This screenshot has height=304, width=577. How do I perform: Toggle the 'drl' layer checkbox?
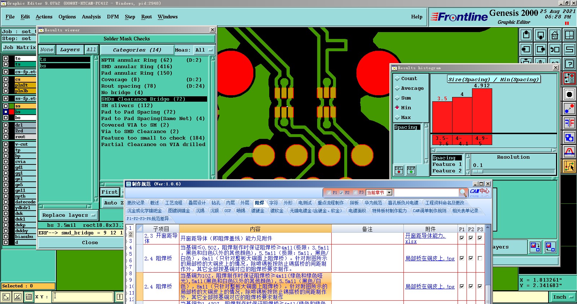click(6, 125)
